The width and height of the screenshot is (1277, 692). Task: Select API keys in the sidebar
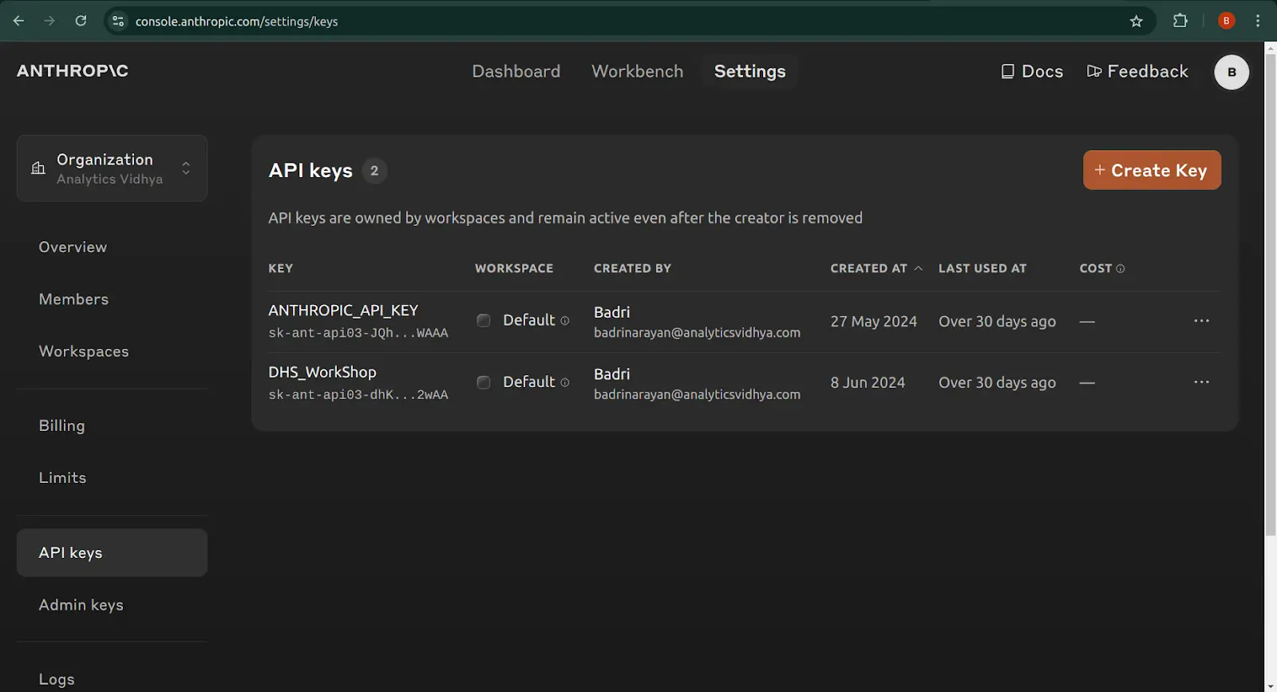pos(112,552)
